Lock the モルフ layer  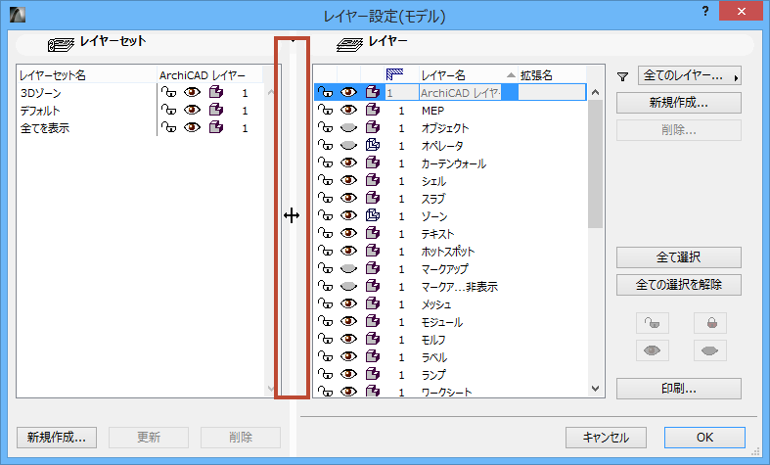point(325,339)
